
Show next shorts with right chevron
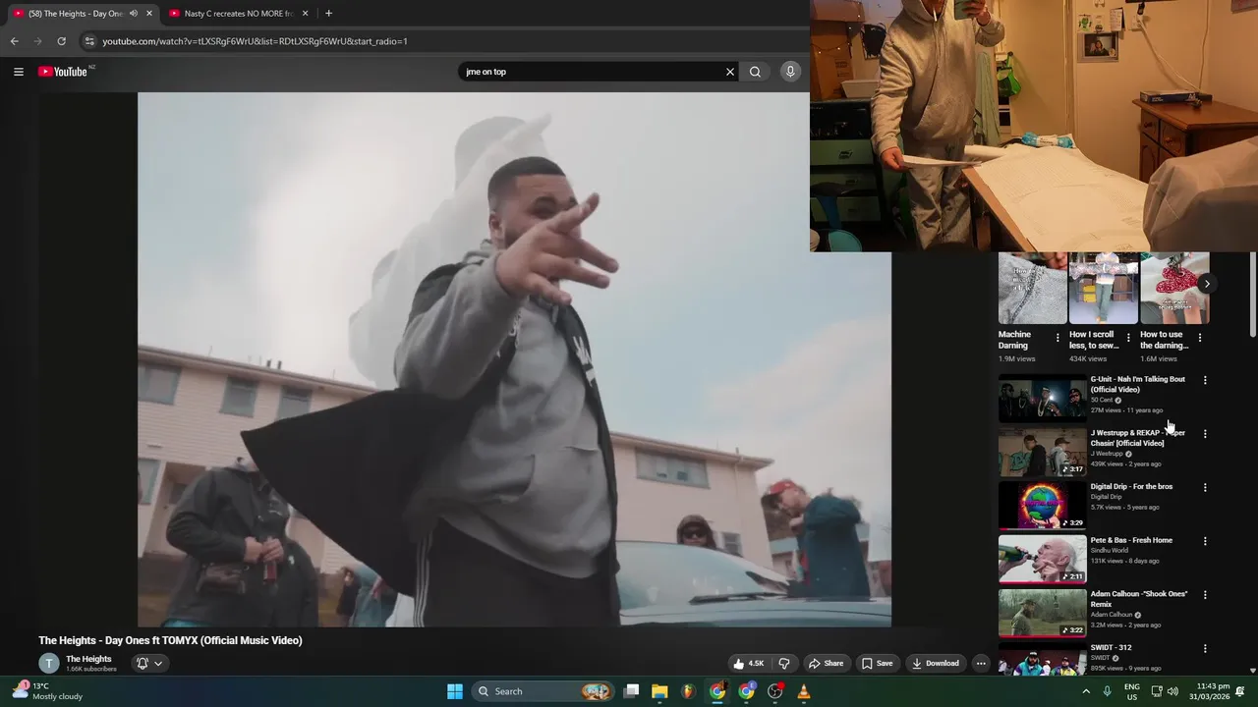[1207, 284]
